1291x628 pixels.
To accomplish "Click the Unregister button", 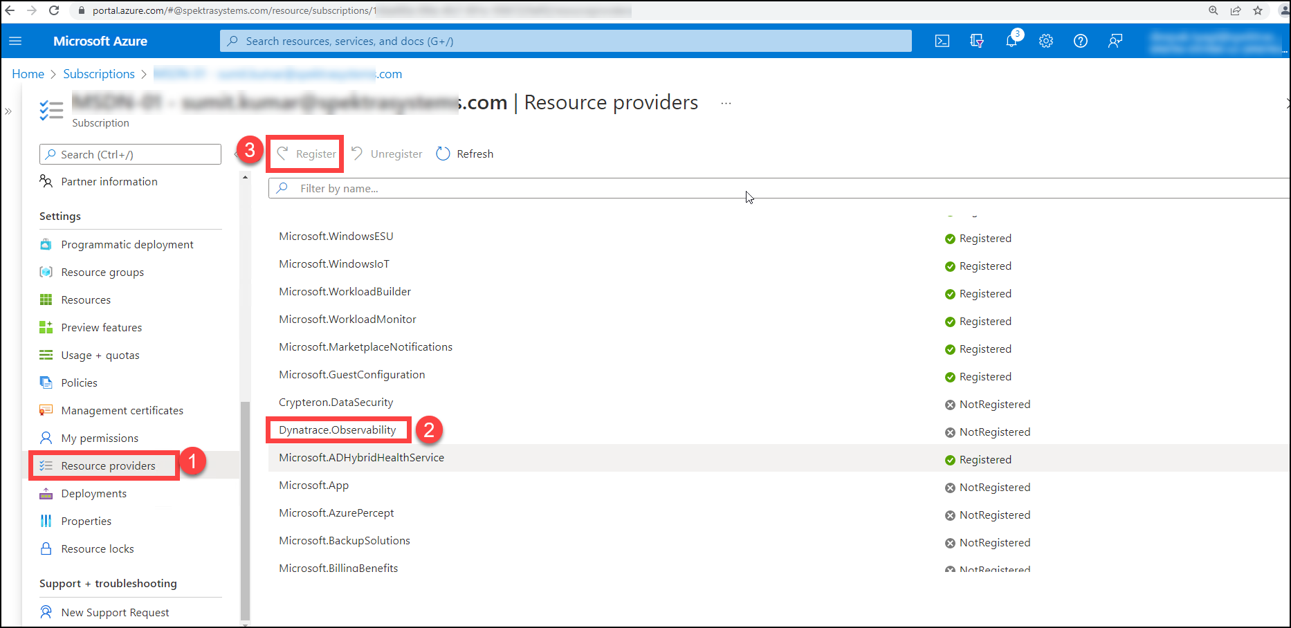I will click(387, 154).
